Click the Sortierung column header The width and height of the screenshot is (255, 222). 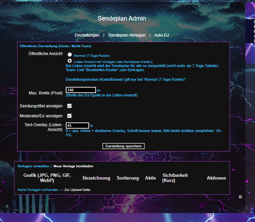[128, 178]
